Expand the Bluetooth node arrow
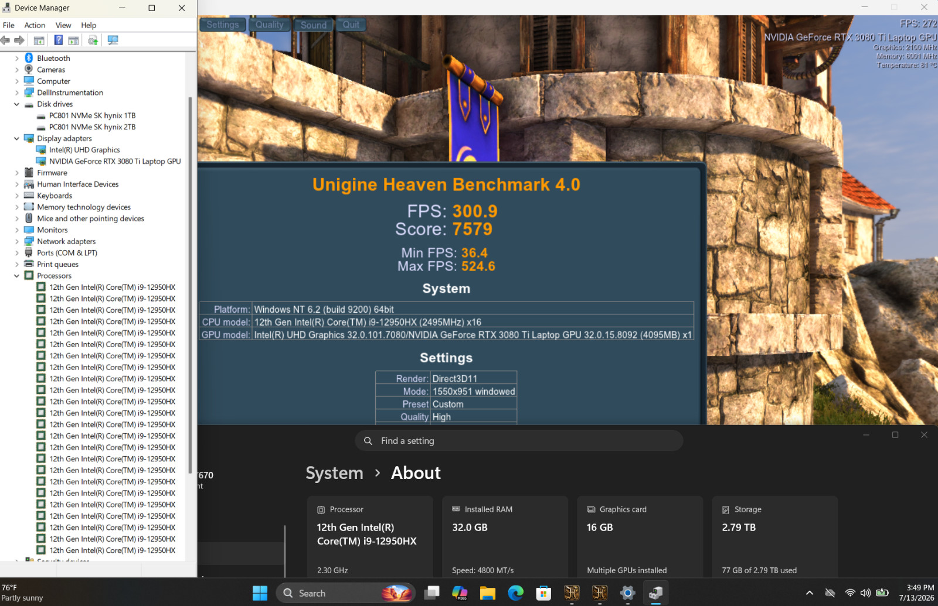The image size is (938, 606). [17, 59]
